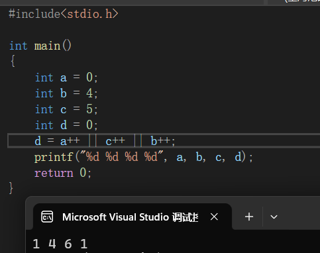The image size is (320, 253).
Task: Place cursor on the int b = 4; line
Action: [x=66, y=93]
